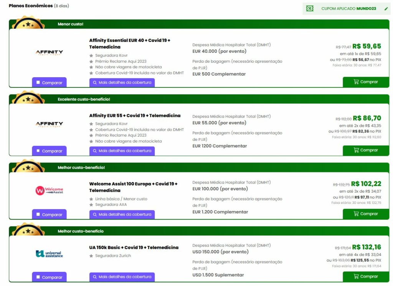Click EUR 40.000 (por evento) coverage value
This screenshot has width=393, height=286.
pyautogui.click(x=219, y=51)
